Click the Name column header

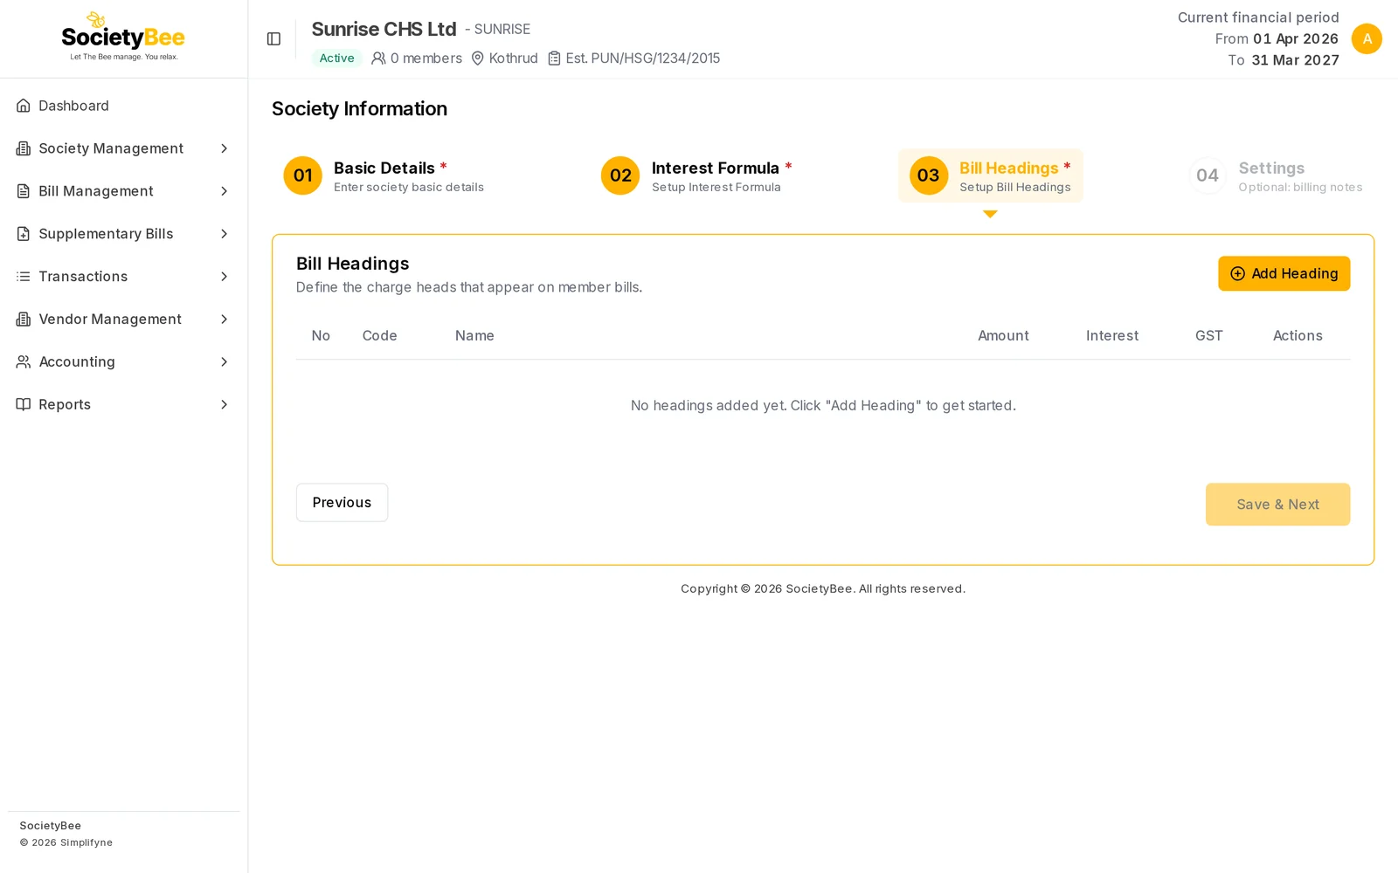[474, 336]
